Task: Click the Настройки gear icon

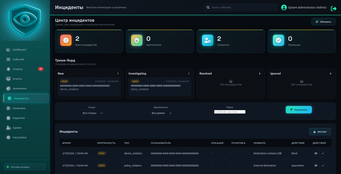Action: (8, 137)
